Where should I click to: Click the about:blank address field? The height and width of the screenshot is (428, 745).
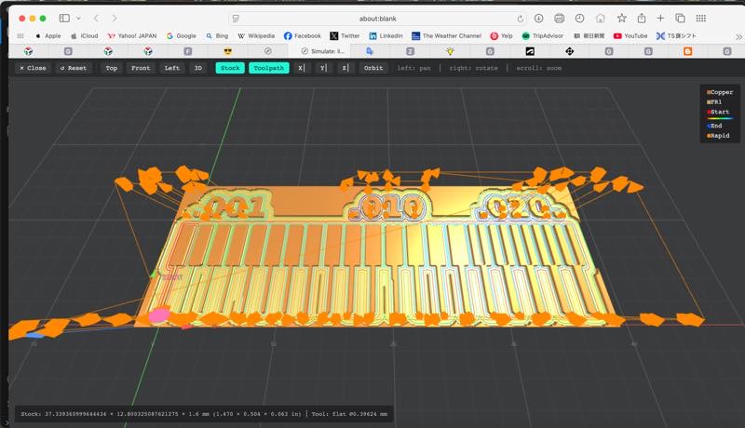(377, 18)
